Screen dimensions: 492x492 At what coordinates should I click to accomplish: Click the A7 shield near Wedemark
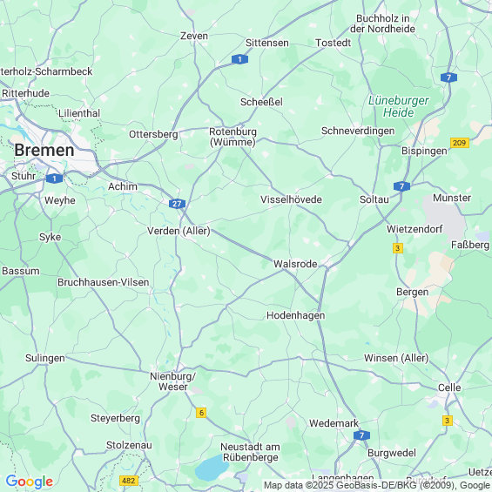tap(361, 435)
